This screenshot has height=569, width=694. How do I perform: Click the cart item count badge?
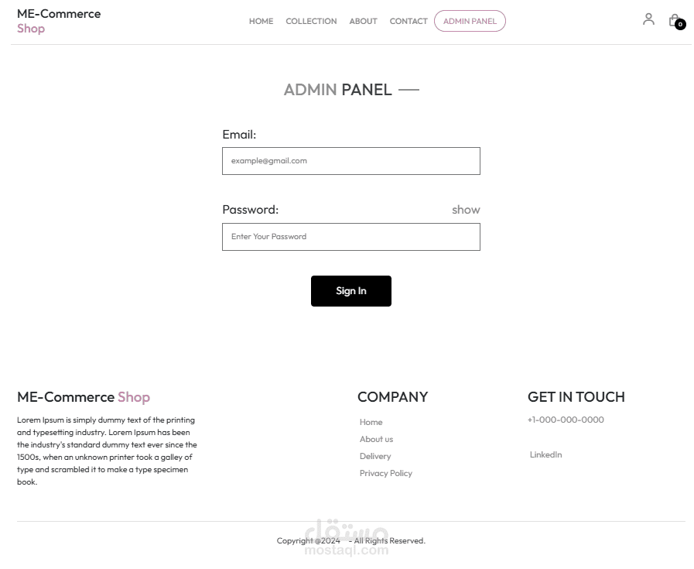coord(680,24)
